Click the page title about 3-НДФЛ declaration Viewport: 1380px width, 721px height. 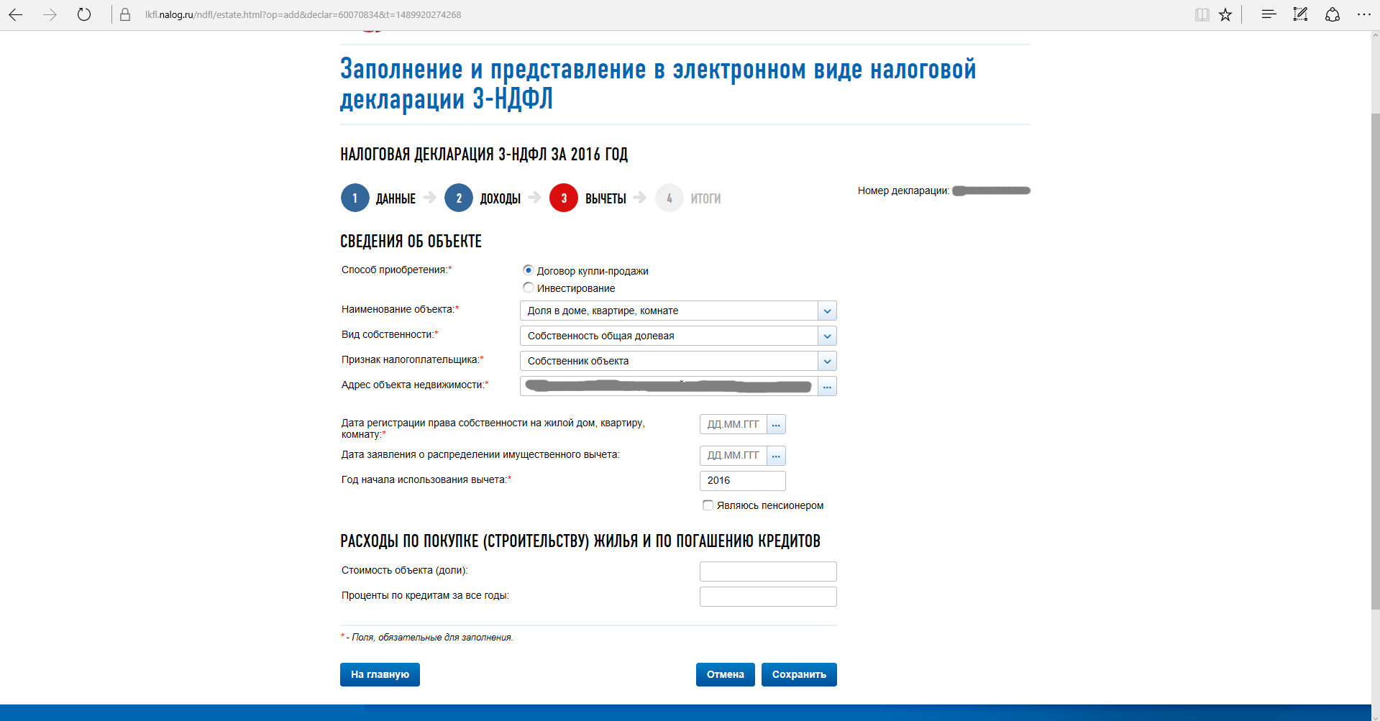657,84
